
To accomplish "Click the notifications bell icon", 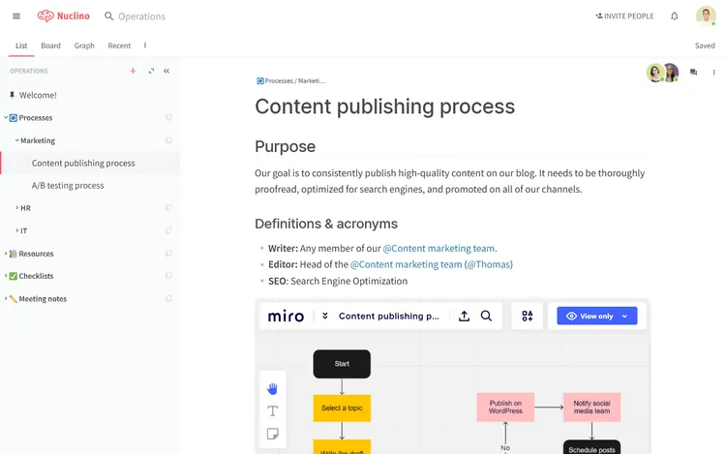I will pyautogui.click(x=674, y=16).
